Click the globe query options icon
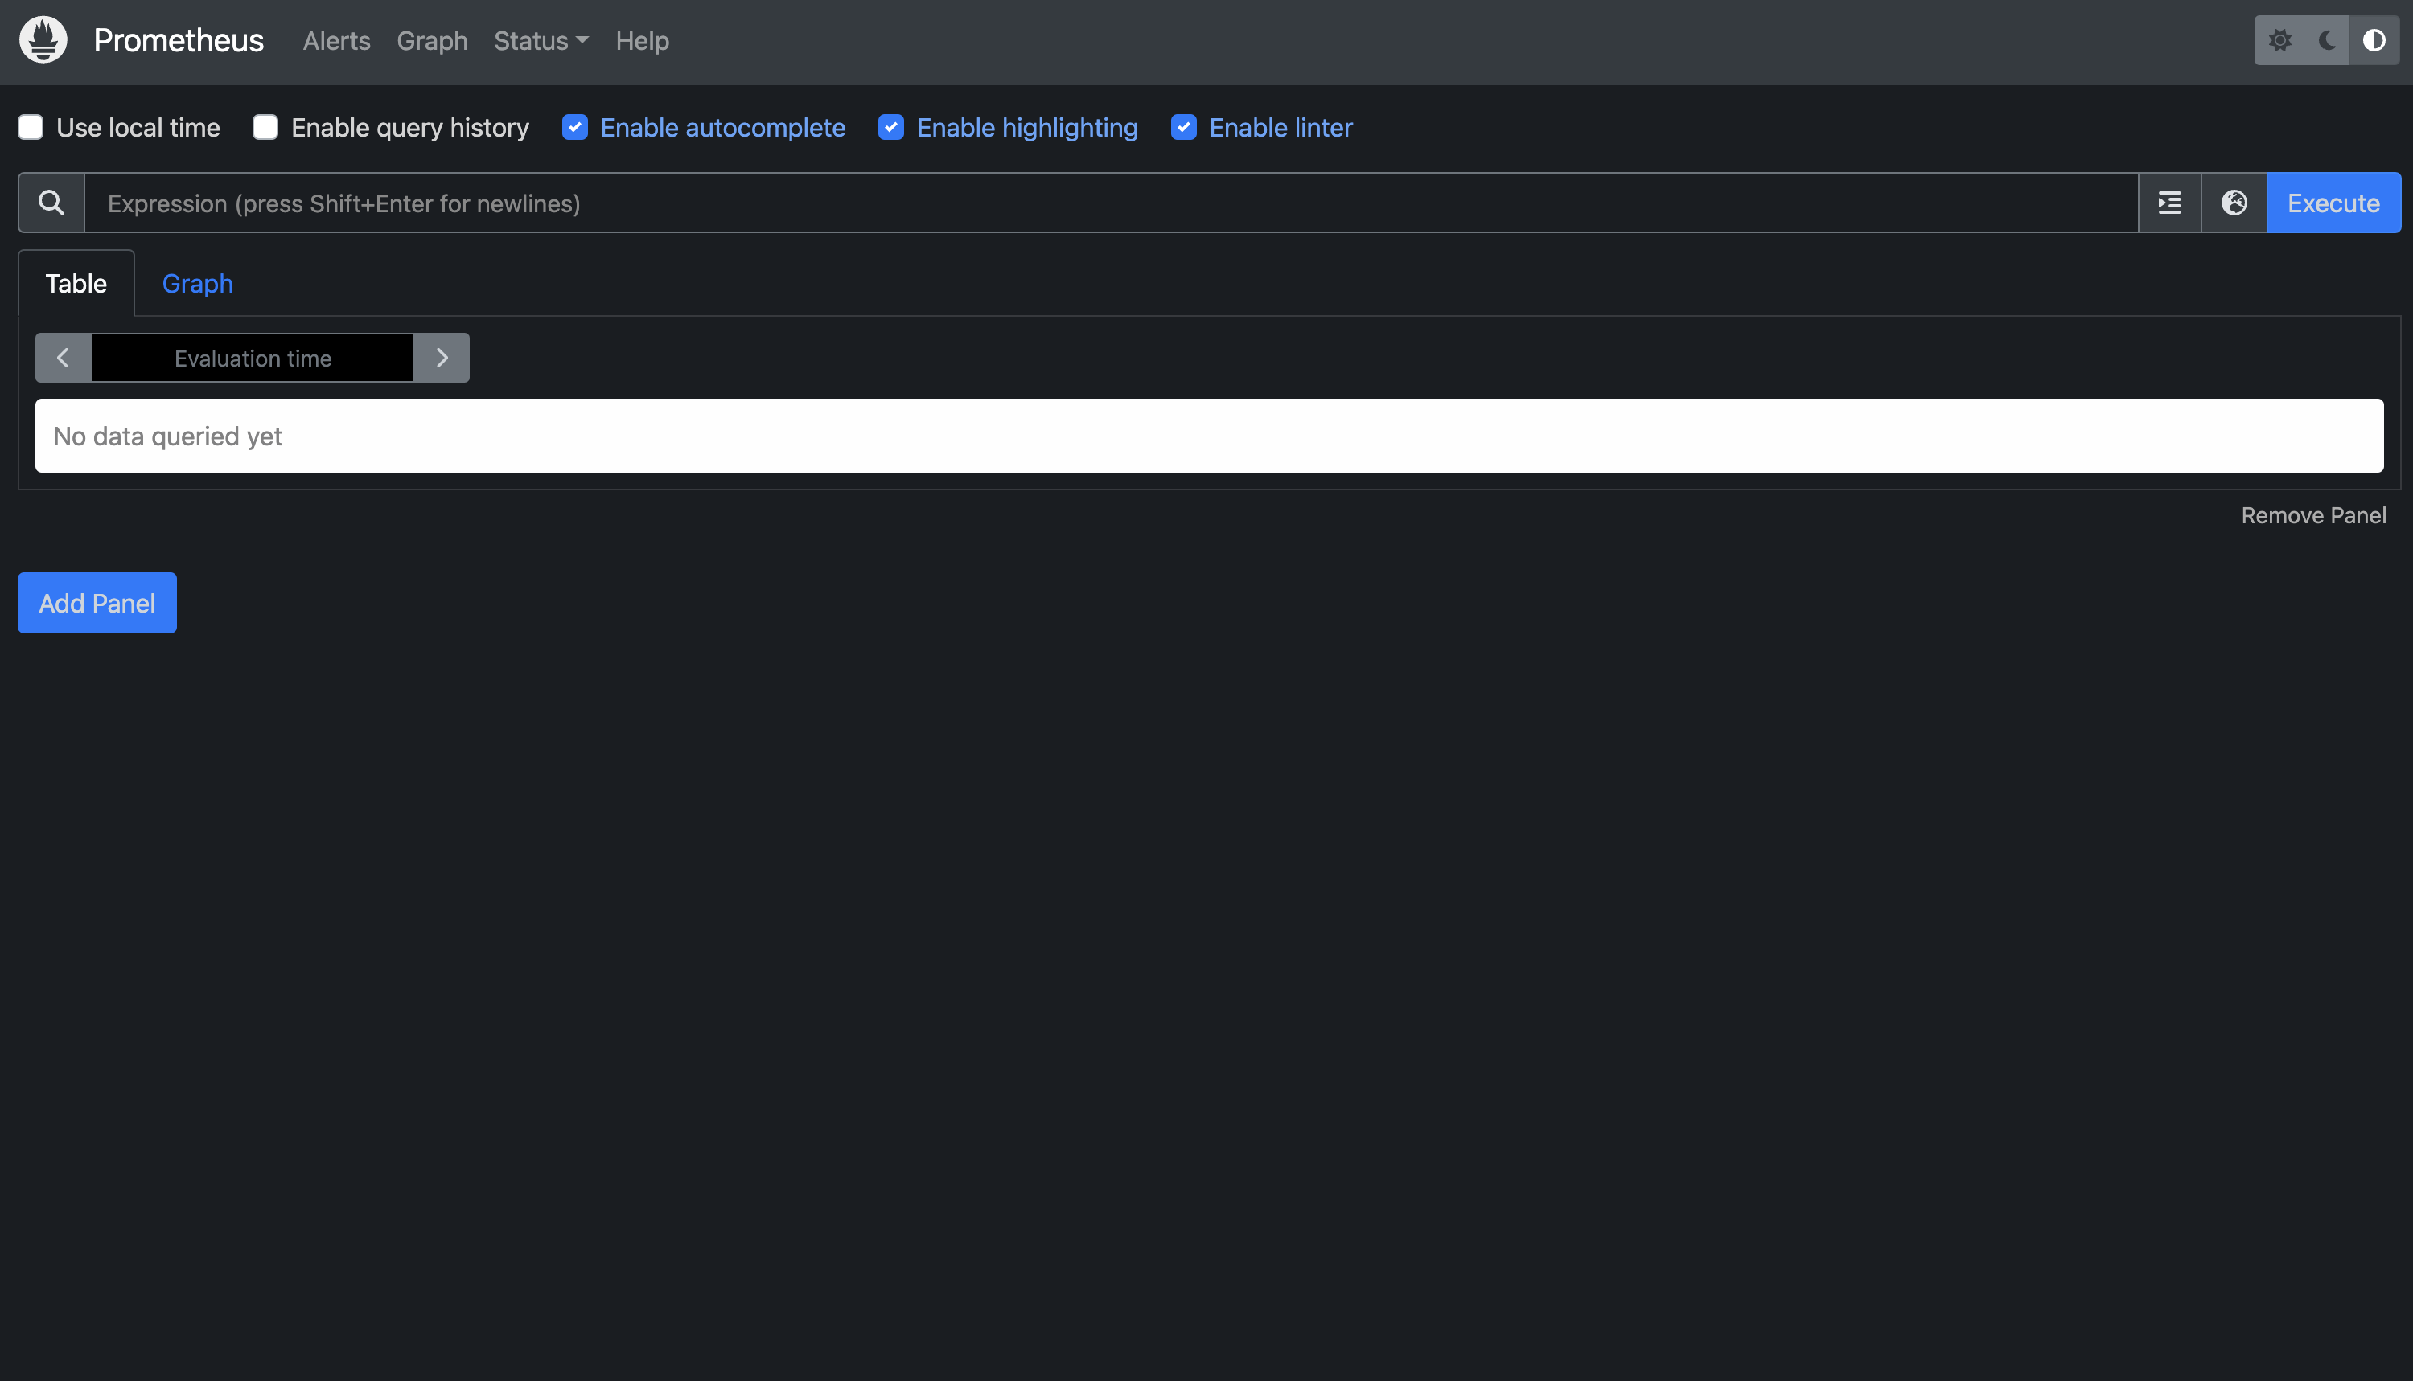Screen dimensions: 2413x1381 [x=2234, y=202]
